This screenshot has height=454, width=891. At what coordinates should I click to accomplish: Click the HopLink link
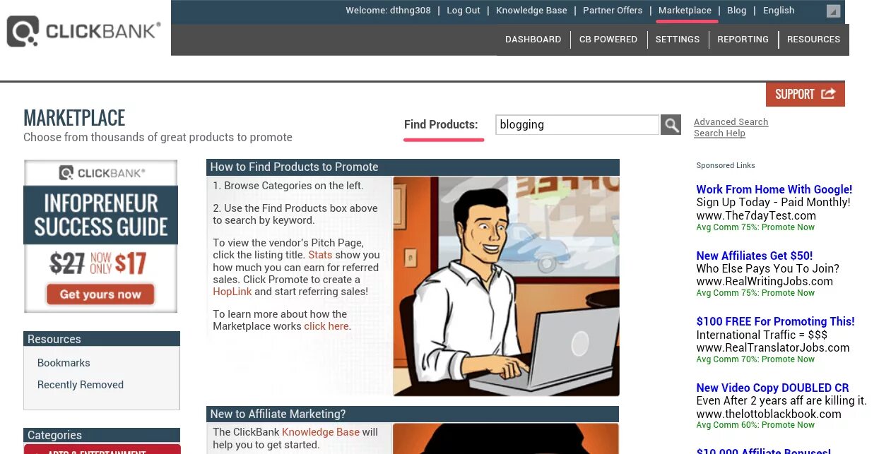pyautogui.click(x=232, y=292)
